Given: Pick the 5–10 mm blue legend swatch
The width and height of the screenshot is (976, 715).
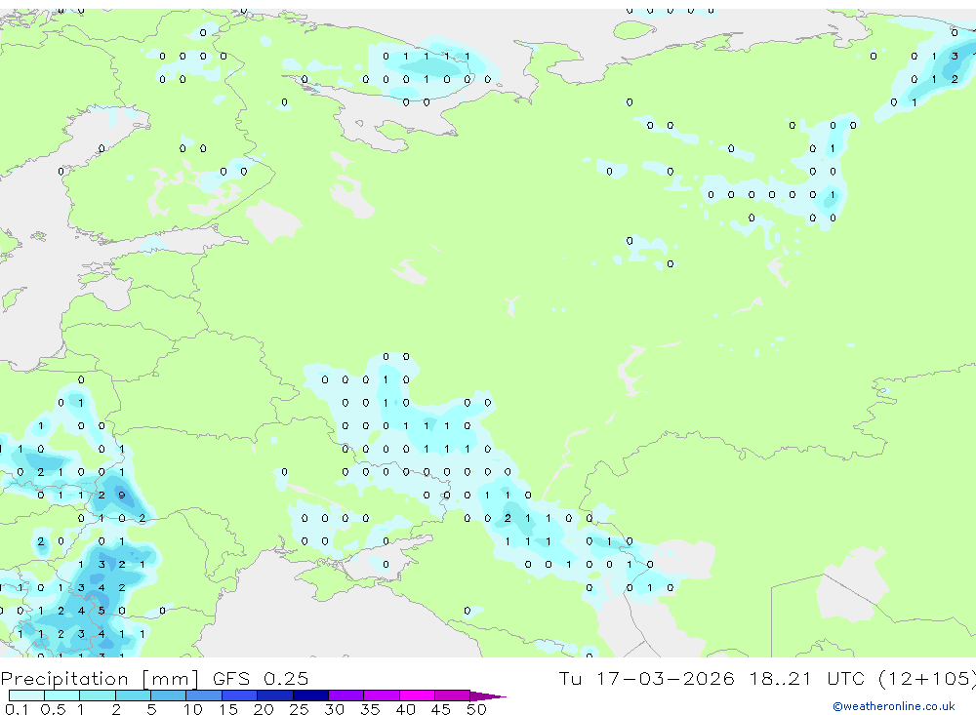Looking at the screenshot, I should pos(169,695).
